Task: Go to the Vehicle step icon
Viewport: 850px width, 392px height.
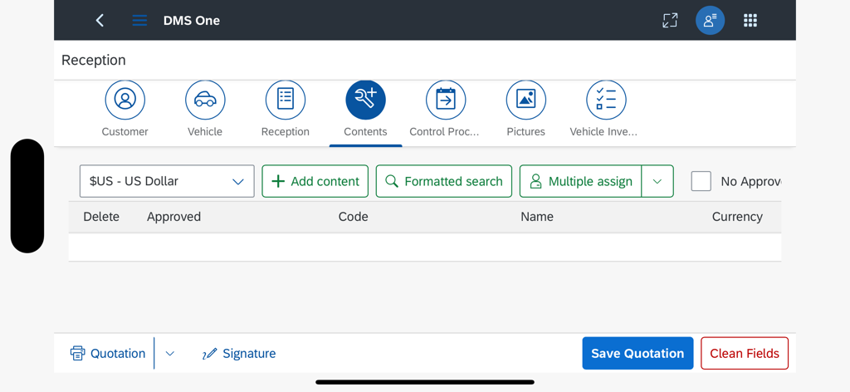Action: 205,100
